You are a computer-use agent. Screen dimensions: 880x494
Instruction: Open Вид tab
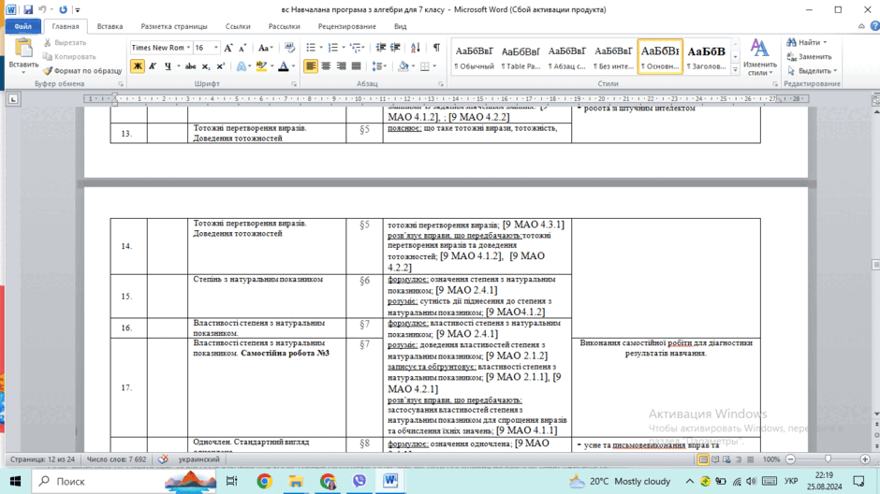tap(400, 26)
